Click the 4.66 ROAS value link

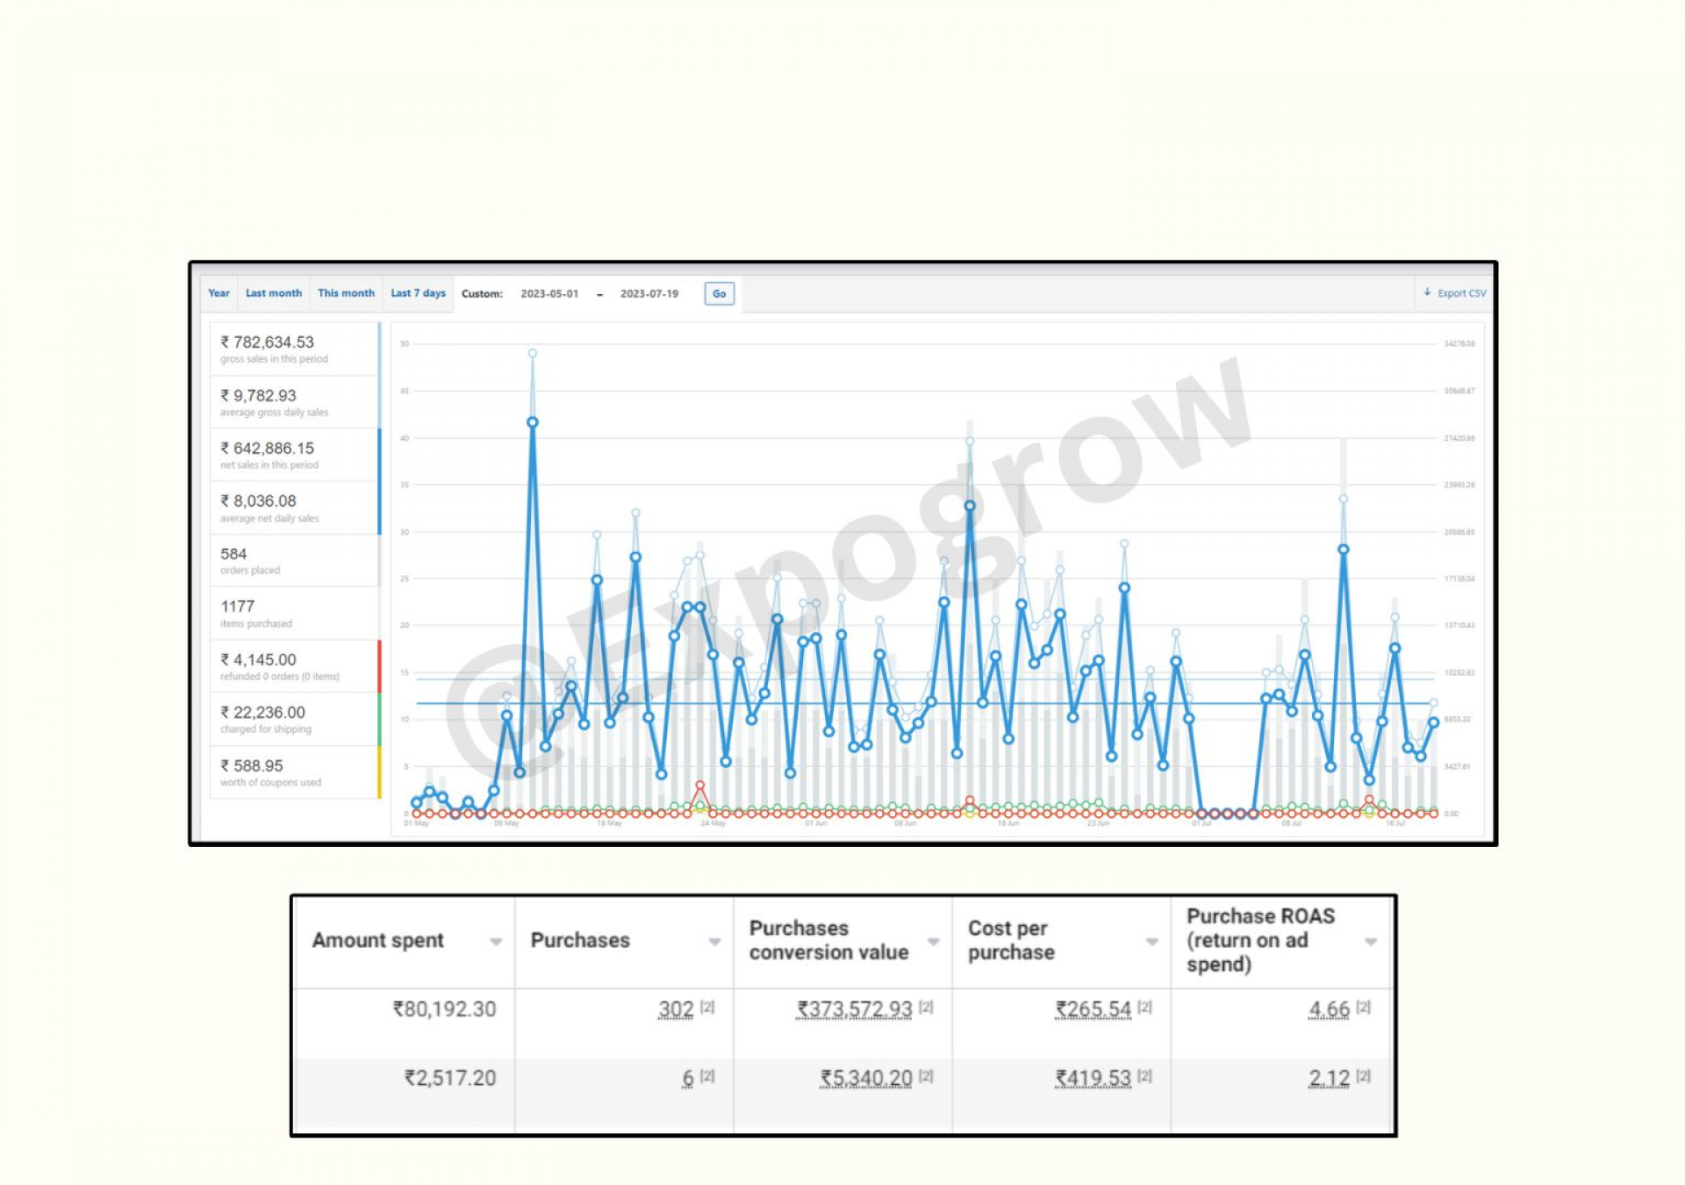pyautogui.click(x=1329, y=1009)
